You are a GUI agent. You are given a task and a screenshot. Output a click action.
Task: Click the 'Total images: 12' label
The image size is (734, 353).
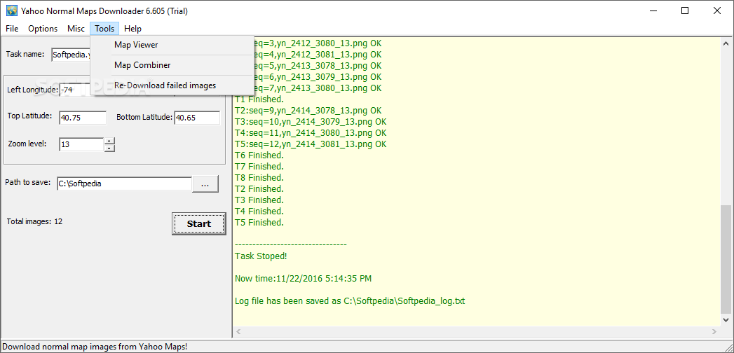coord(34,221)
